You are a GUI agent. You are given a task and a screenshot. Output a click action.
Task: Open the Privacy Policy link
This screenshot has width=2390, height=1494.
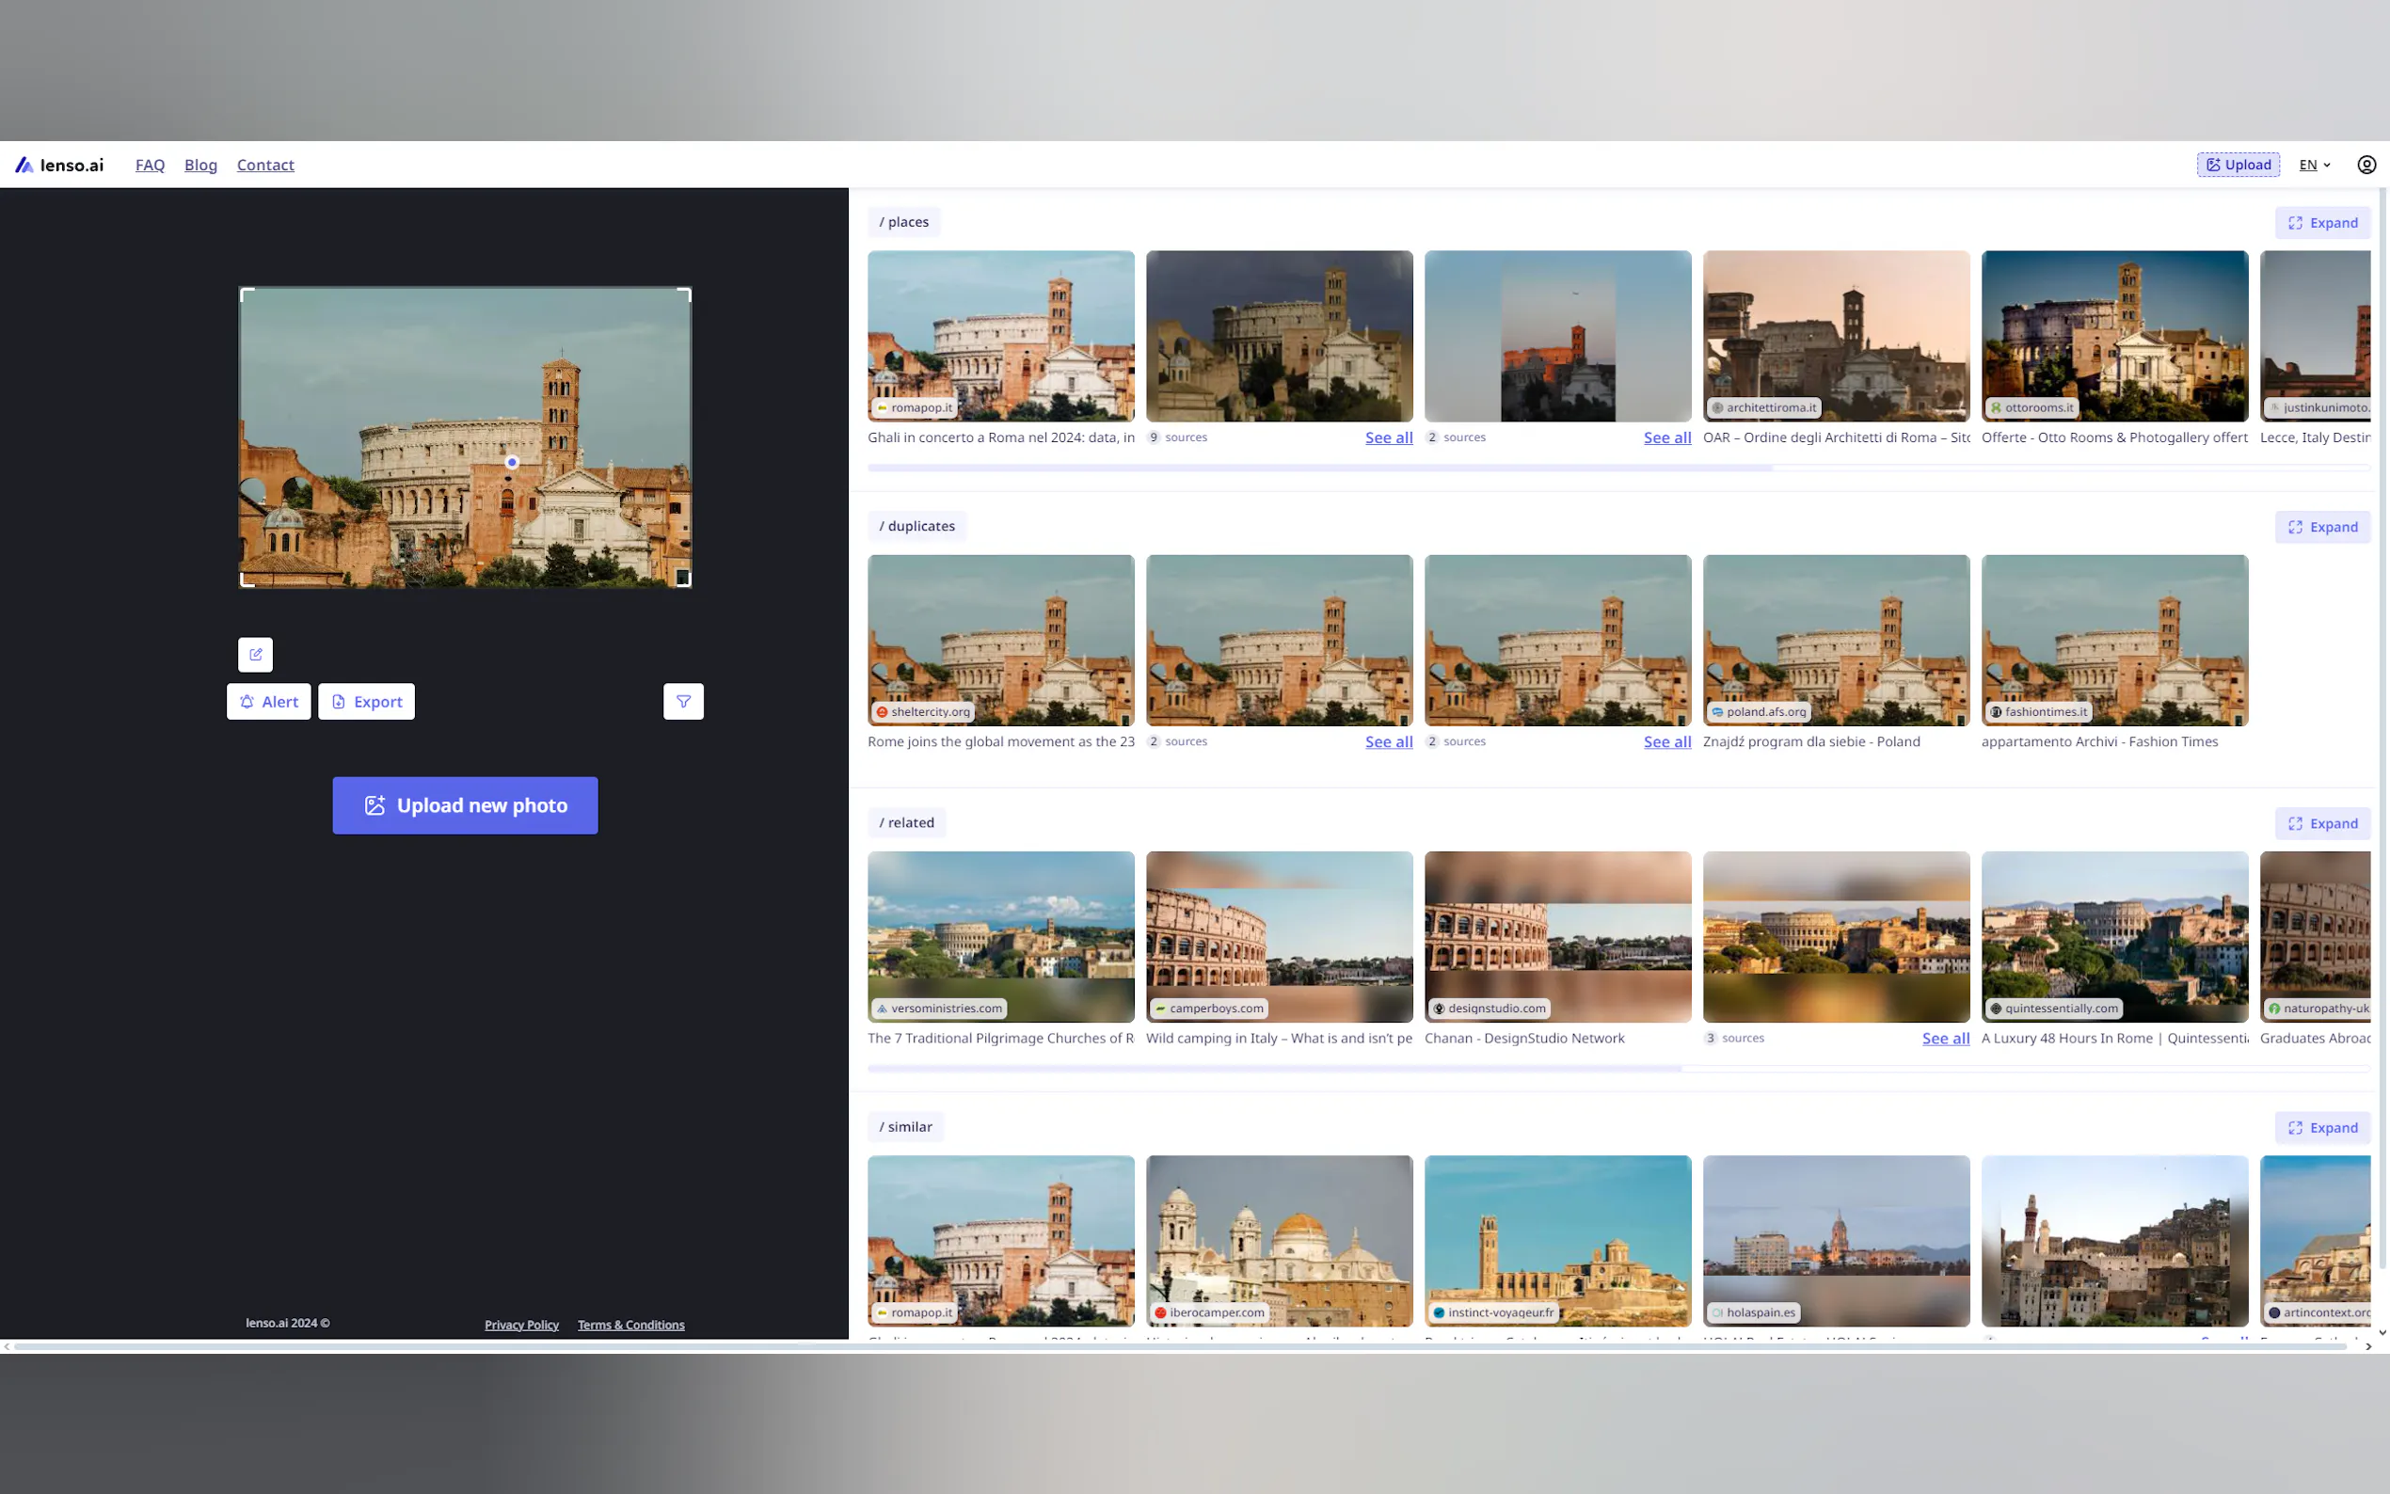point(520,1325)
